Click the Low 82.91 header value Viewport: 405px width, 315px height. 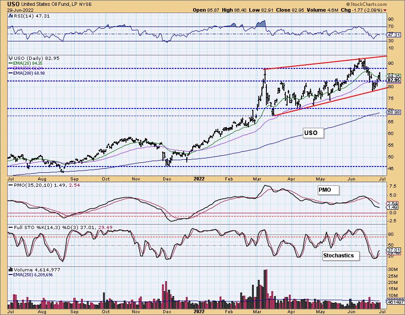click(x=261, y=10)
